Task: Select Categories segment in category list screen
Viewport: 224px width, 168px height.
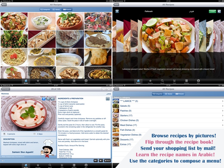Action: [157, 94]
